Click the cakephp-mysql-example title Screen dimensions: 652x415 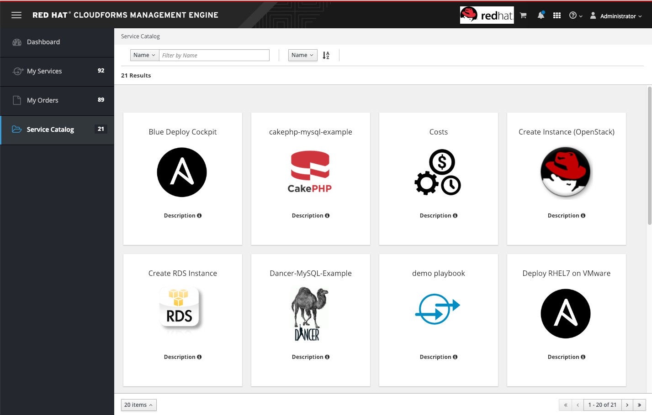click(x=311, y=132)
